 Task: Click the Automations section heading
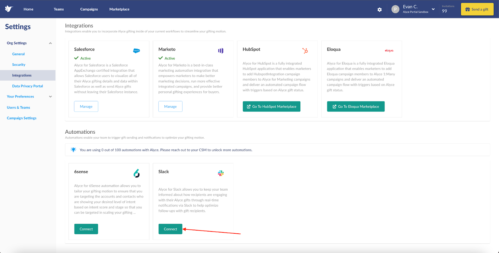[x=80, y=132]
